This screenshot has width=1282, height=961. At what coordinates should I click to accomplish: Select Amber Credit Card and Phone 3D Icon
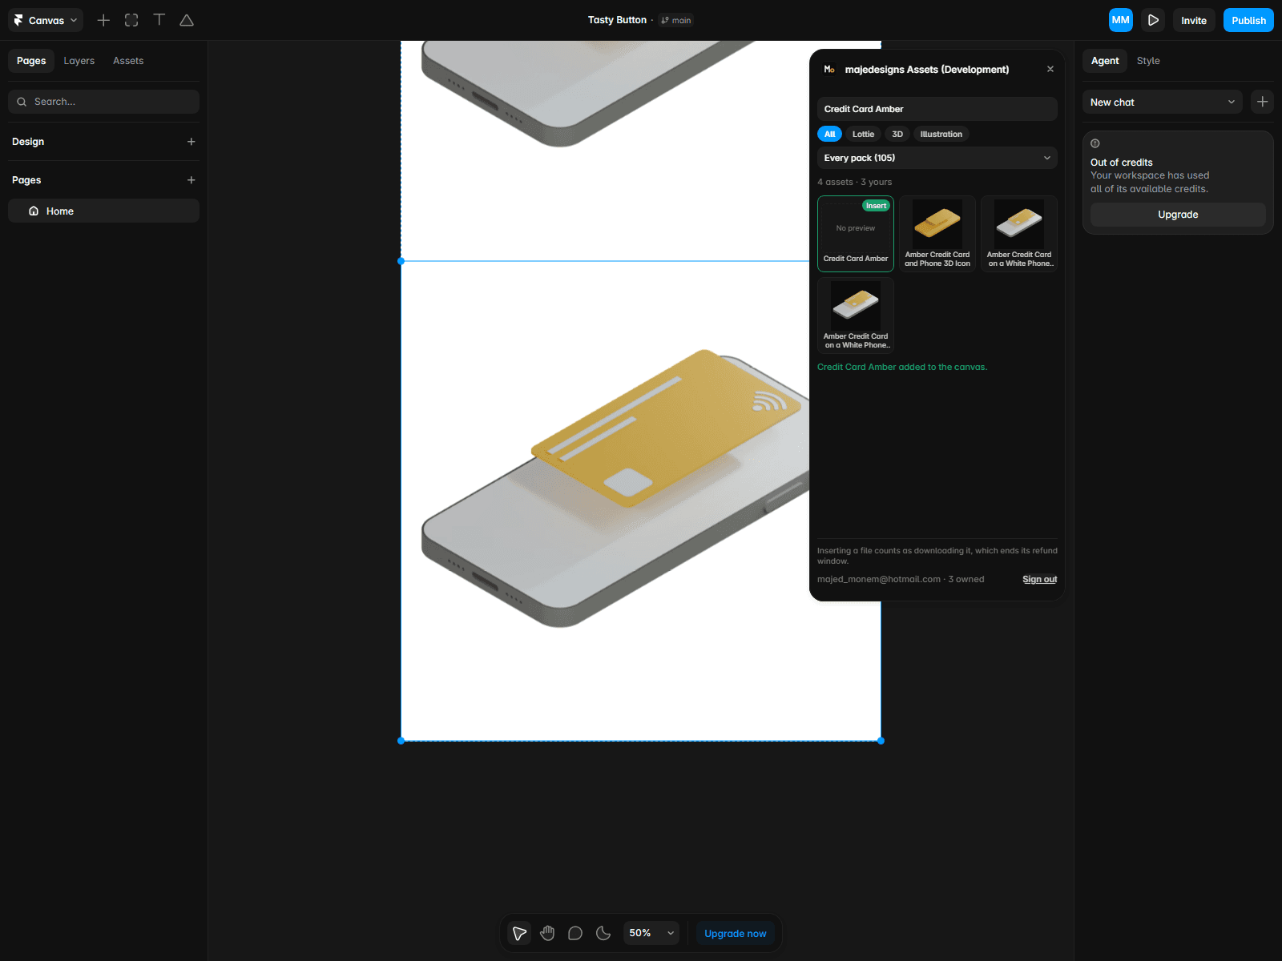(x=937, y=234)
